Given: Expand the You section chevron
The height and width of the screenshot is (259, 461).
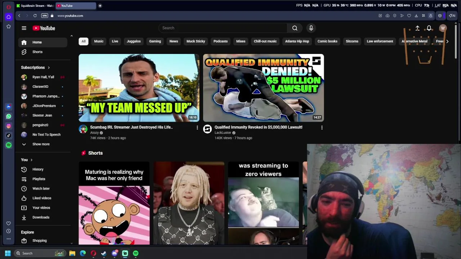Looking at the screenshot, I should pyautogui.click(x=31, y=160).
